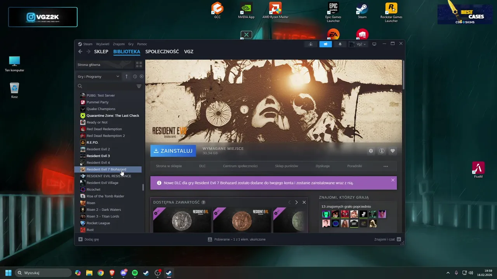Open the Gry menu

pyautogui.click(x=131, y=44)
